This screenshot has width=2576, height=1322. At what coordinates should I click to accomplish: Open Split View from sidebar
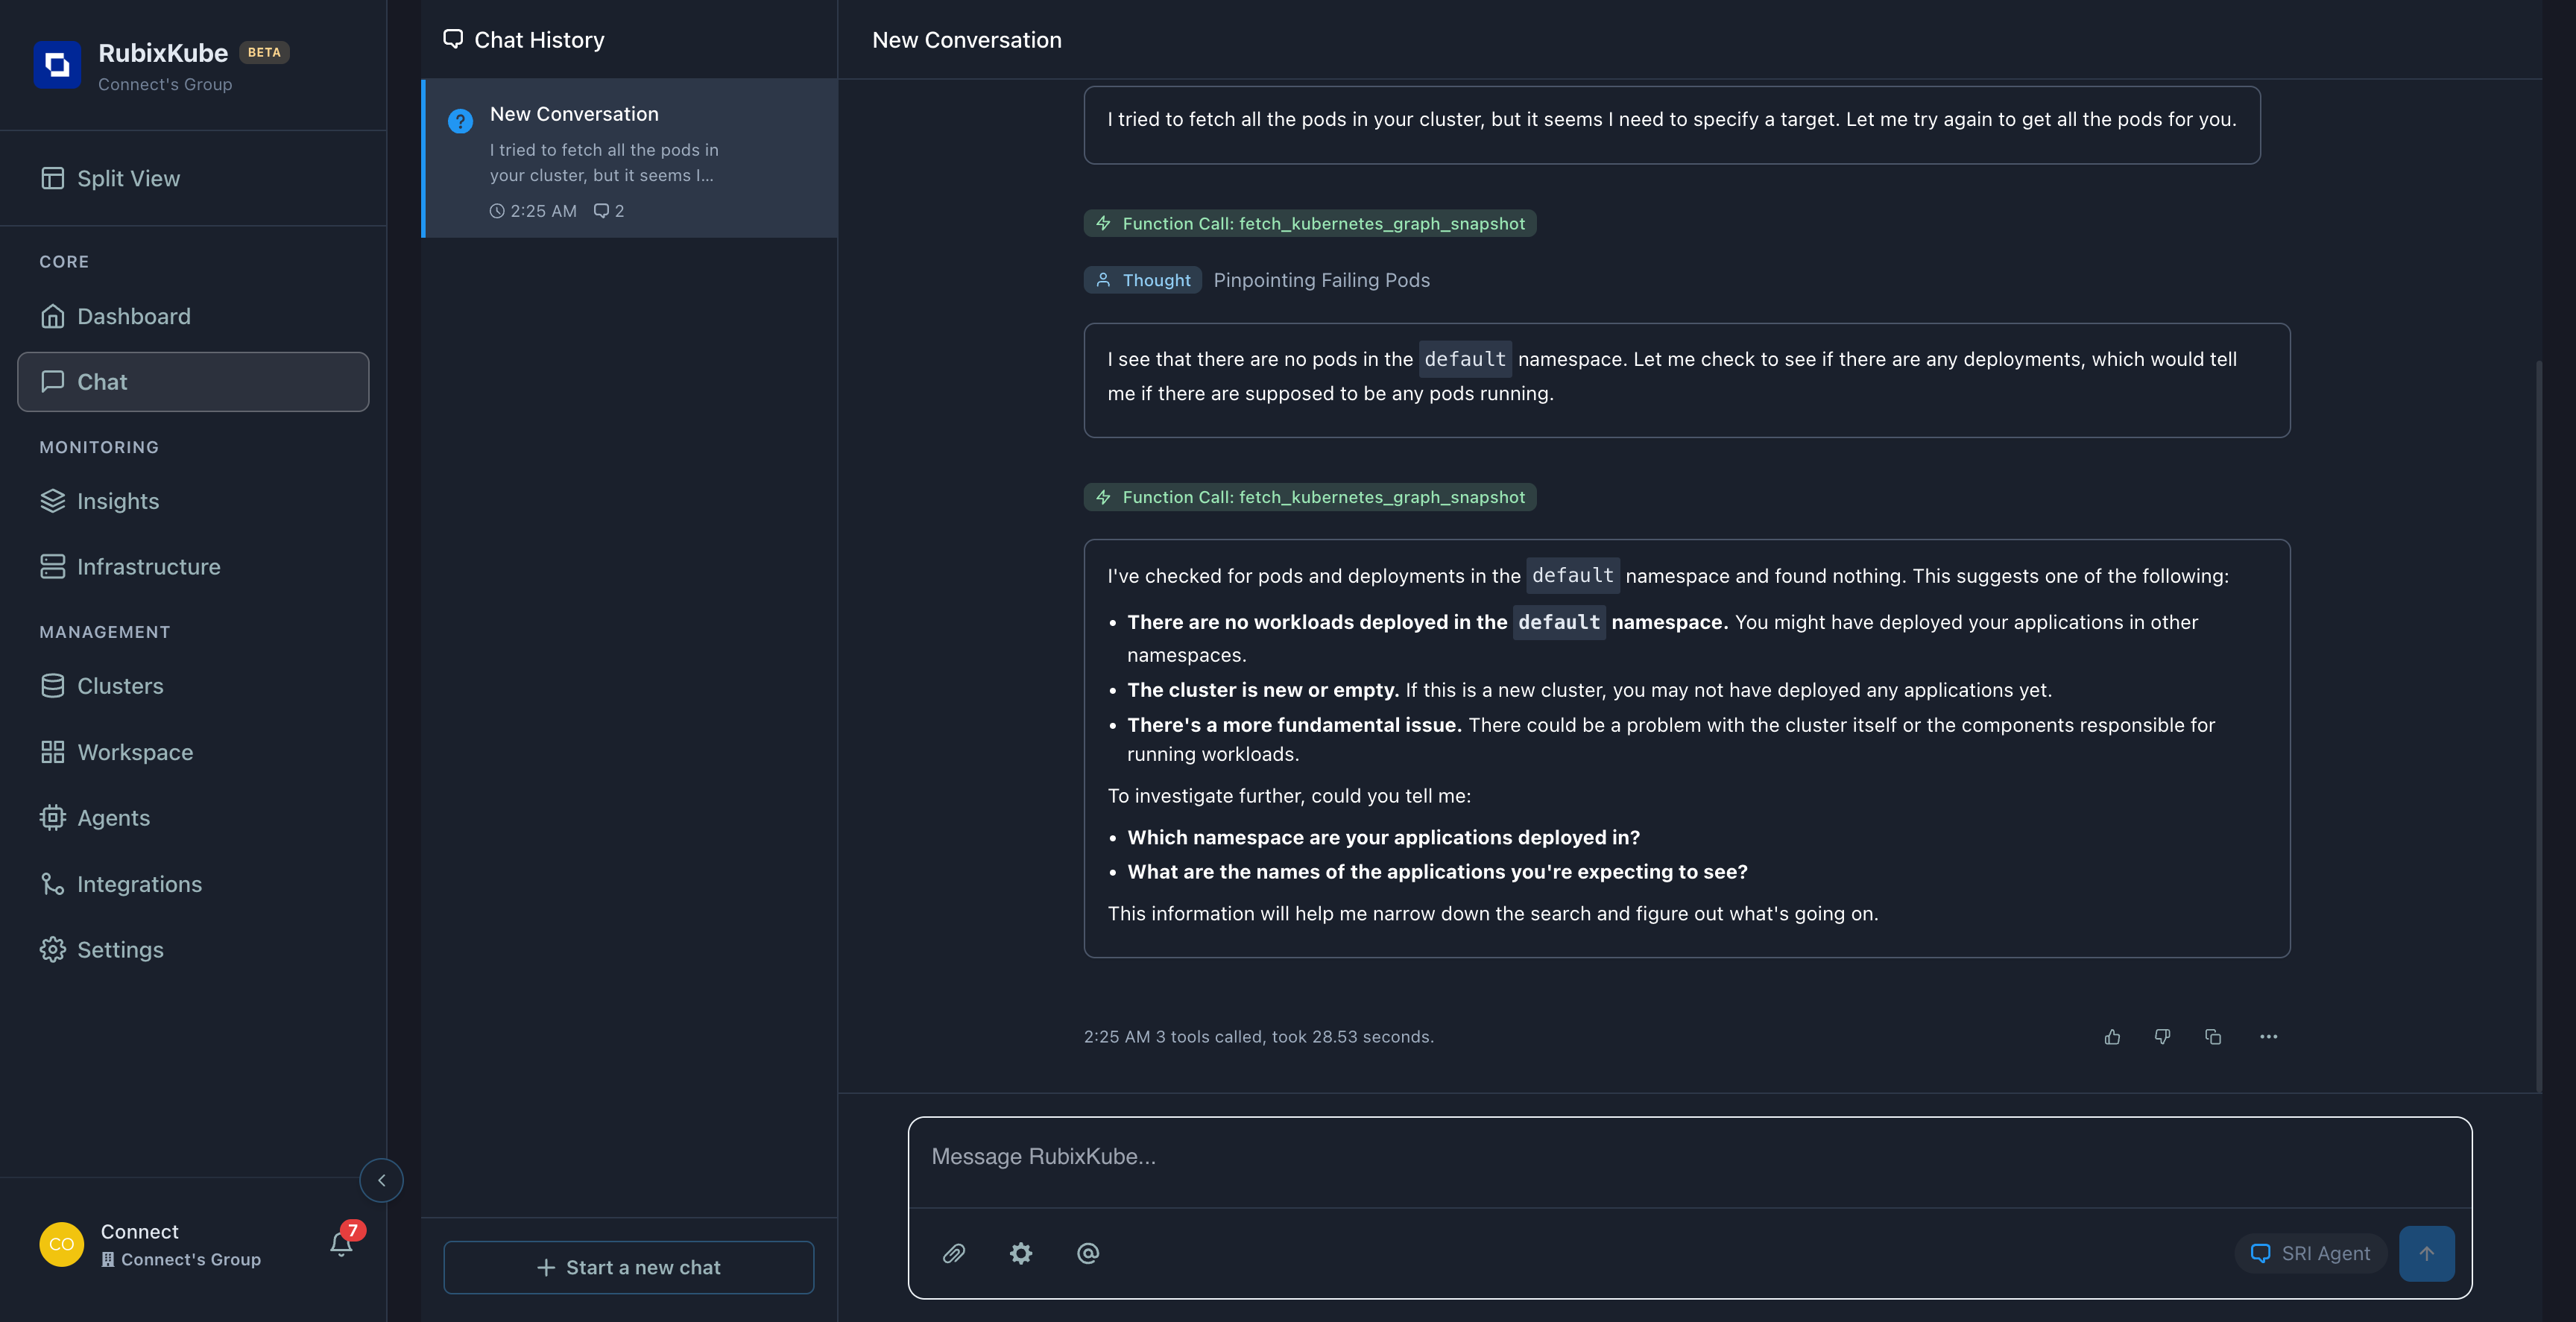coord(128,179)
